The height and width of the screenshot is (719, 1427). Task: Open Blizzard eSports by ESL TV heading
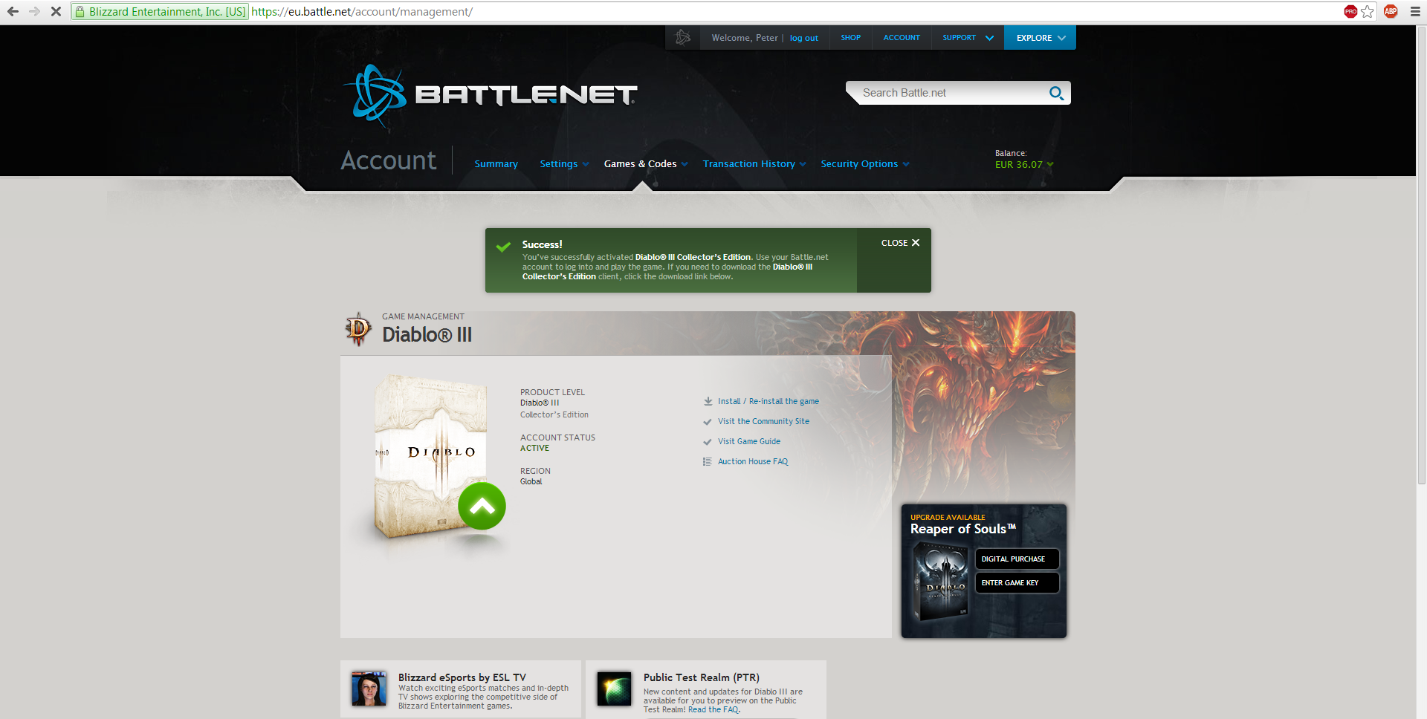point(462,677)
